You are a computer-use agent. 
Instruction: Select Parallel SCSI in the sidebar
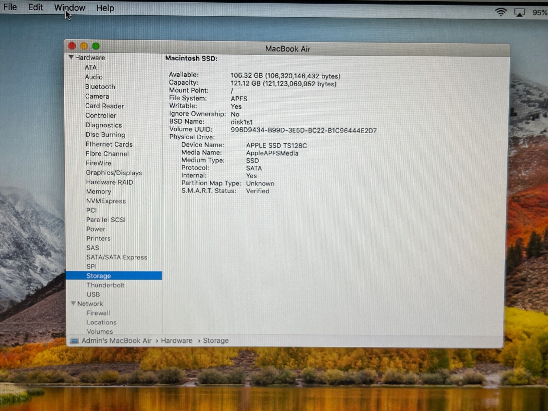106,220
